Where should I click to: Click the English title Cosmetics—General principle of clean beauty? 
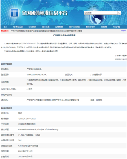click(x=38, y=129)
